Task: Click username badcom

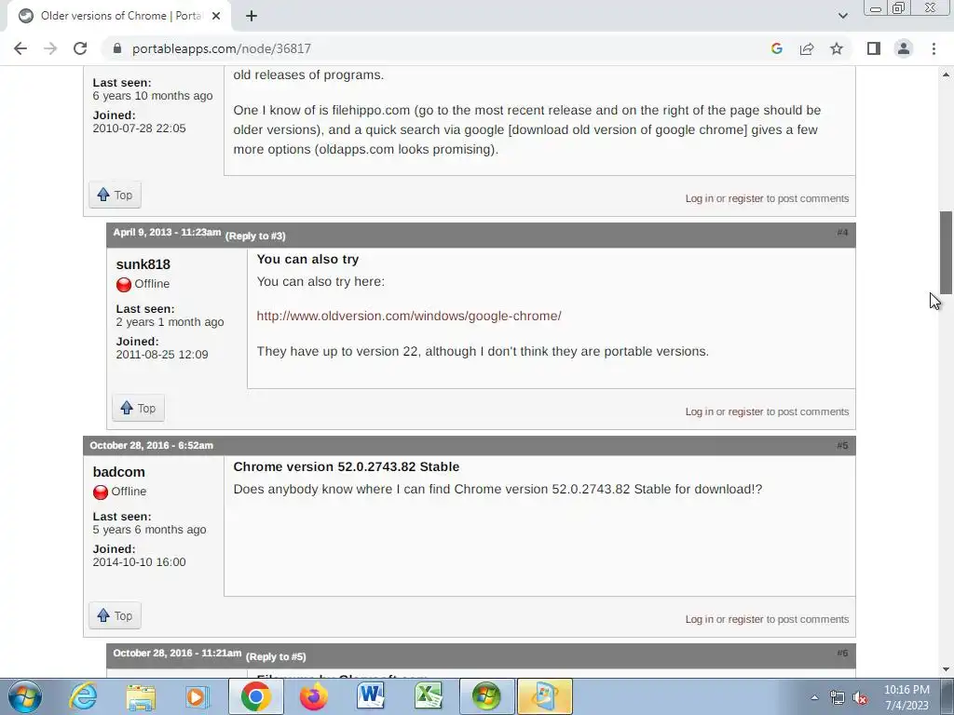Action: [x=118, y=472]
